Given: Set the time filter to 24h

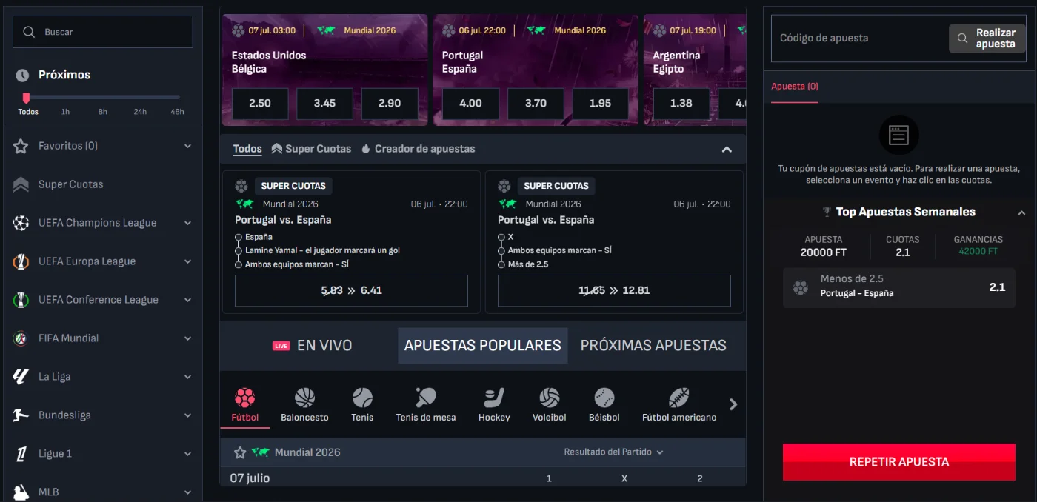Looking at the screenshot, I should (x=140, y=112).
